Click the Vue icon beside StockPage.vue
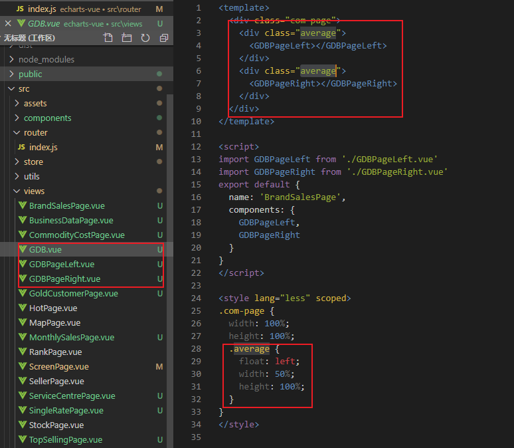The width and height of the screenshot is (514, 448). click(x=23, y=425)
